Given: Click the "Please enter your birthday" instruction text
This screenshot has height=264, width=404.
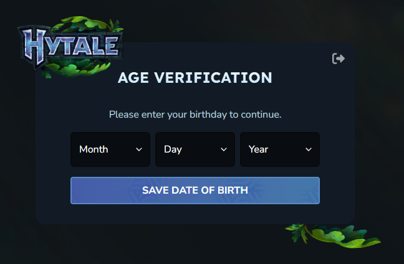Looking at the screenshot, I should pyautogui.click(x=195, y=115).
